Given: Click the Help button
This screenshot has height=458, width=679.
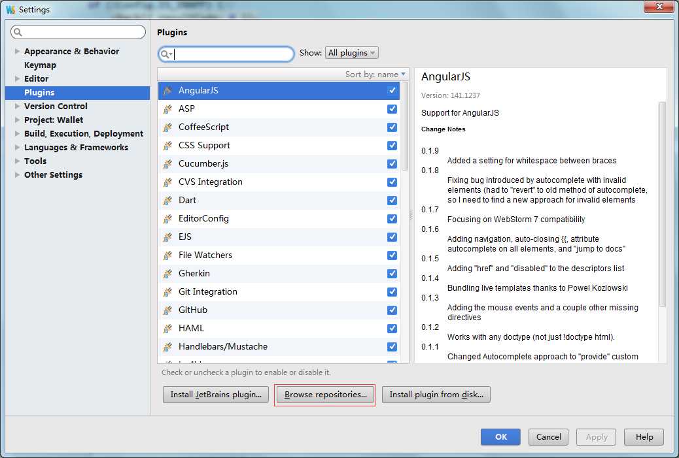Looking at the screenshot, I should coord(644,437).
